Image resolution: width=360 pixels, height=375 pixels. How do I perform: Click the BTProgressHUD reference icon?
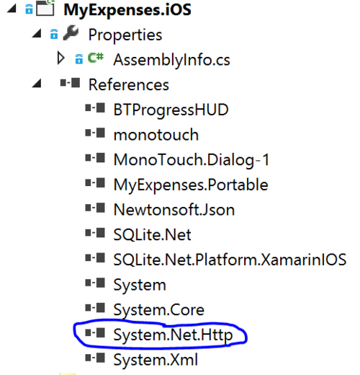(x=95, y=108)
